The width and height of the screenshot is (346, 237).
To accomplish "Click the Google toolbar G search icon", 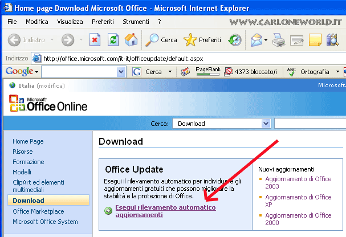I will [137, 72].
